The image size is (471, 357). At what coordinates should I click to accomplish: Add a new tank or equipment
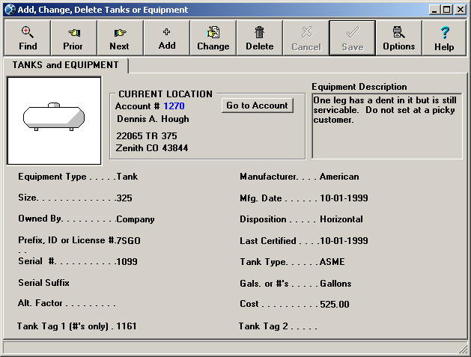pos(166,38)
